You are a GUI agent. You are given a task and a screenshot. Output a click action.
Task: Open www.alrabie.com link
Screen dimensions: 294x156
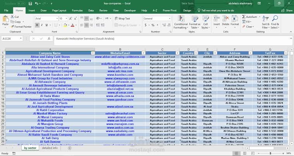click(120, 135)
